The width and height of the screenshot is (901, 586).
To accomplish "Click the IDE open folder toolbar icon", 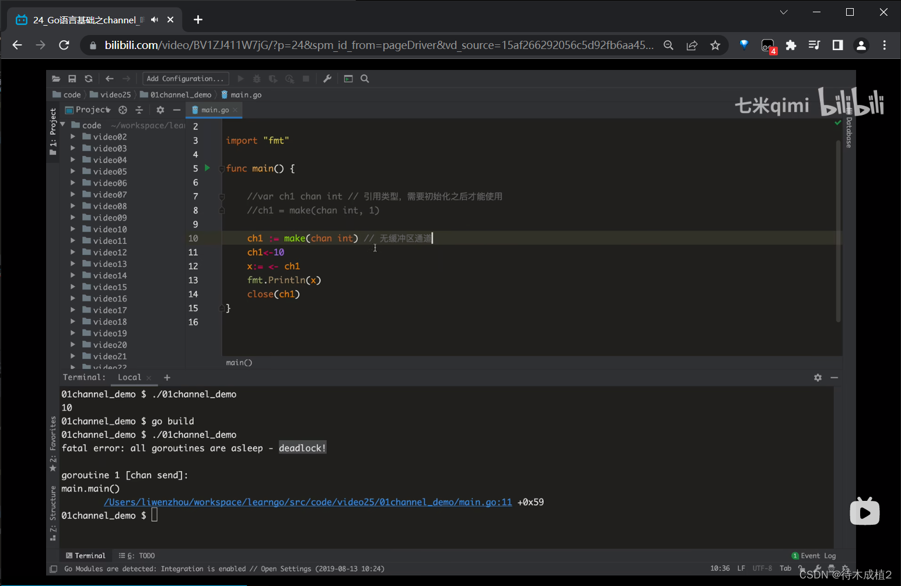I will [x=56, y=79].
